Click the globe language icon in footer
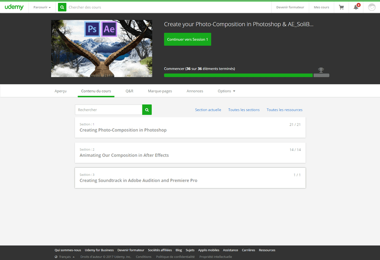 pos(56,257)
